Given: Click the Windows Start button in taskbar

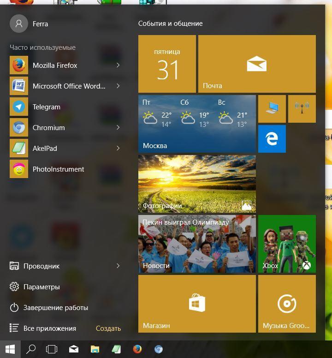Looking at the screenshot, I should pyautogui.click(x=10, y=349).
